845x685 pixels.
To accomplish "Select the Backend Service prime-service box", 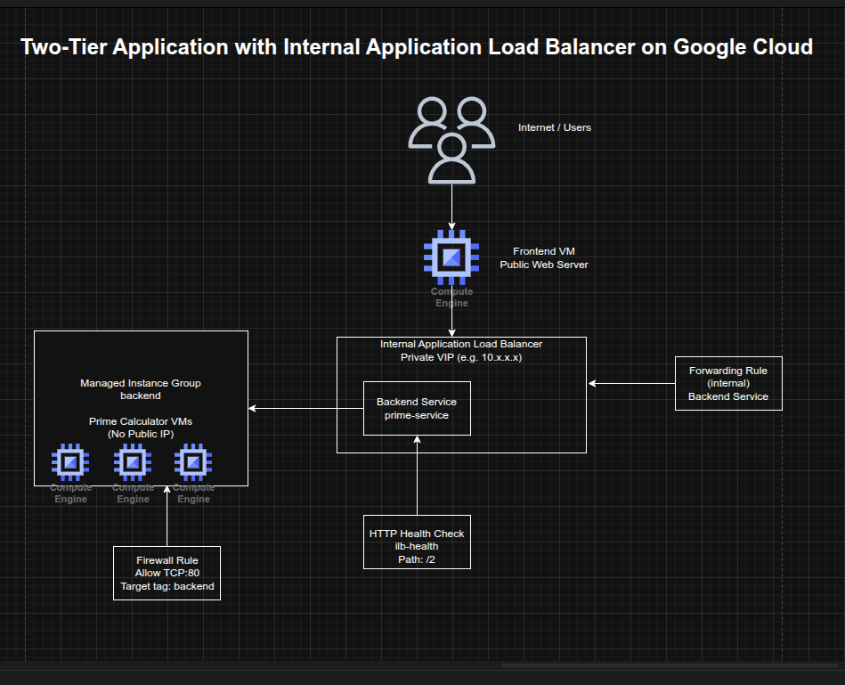I will click(x=417, y=408).
